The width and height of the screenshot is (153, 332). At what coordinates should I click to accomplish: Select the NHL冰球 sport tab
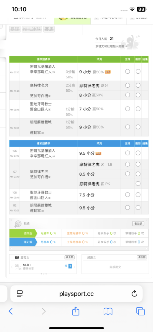[x=32, y=29]
